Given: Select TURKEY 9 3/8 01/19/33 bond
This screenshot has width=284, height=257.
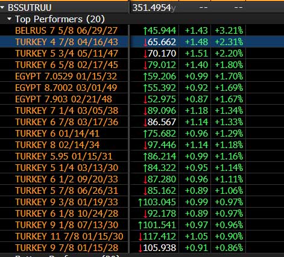Looking at the screenshot, I should [x=66, y=202].
